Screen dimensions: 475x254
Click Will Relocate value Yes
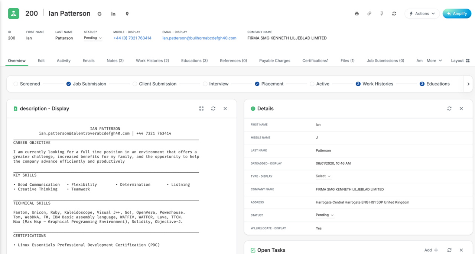coord(319,228)
